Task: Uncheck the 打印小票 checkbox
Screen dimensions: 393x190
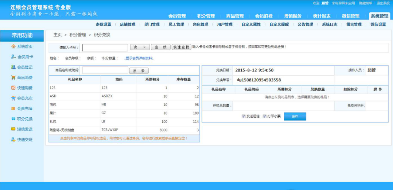Action: click(x=264, y=116)
